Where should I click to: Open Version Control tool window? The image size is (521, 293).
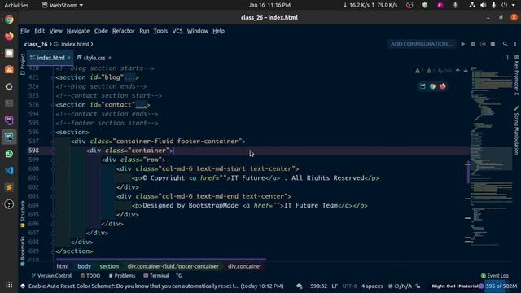click(x=51, y=276)
